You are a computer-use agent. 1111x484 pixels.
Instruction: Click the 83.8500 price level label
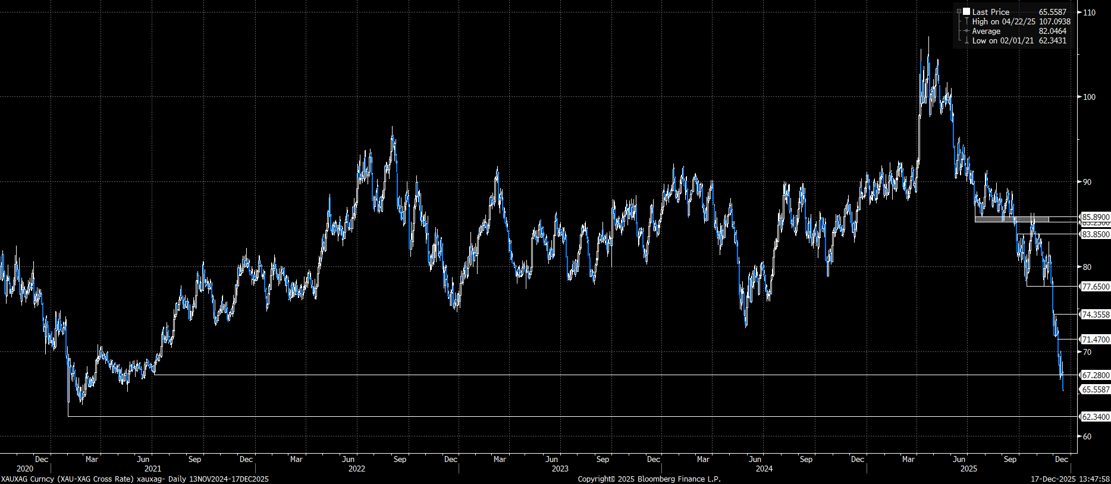pos(1095,234)
